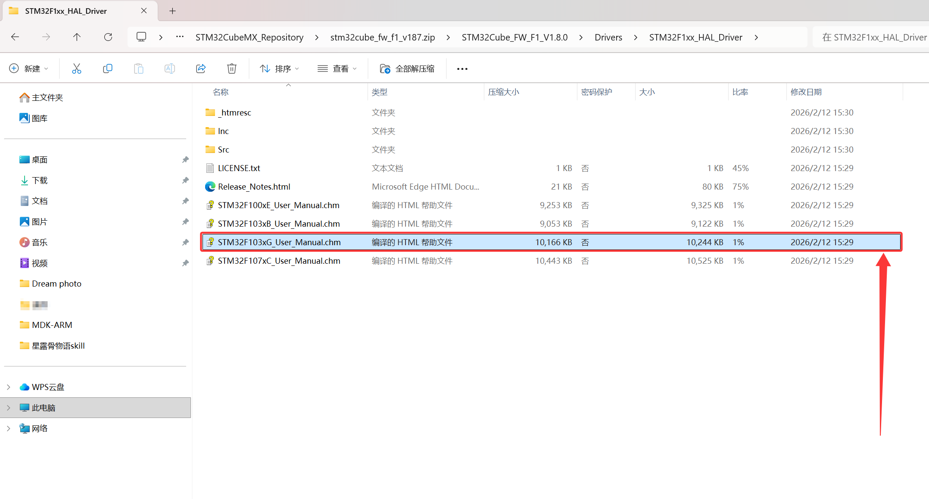This screenshot has width=929, height=499.
Task: Select the Inc folder icon
Action: pos(210,131)
